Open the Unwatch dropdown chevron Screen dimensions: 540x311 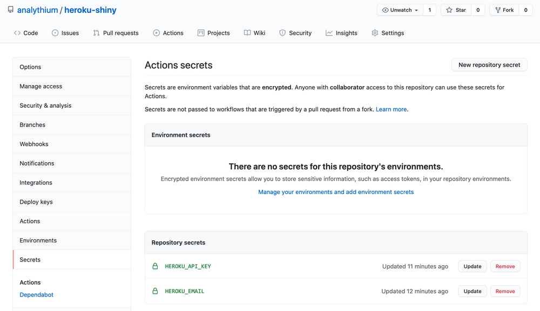pyautogui.click(x=416, y=10)
